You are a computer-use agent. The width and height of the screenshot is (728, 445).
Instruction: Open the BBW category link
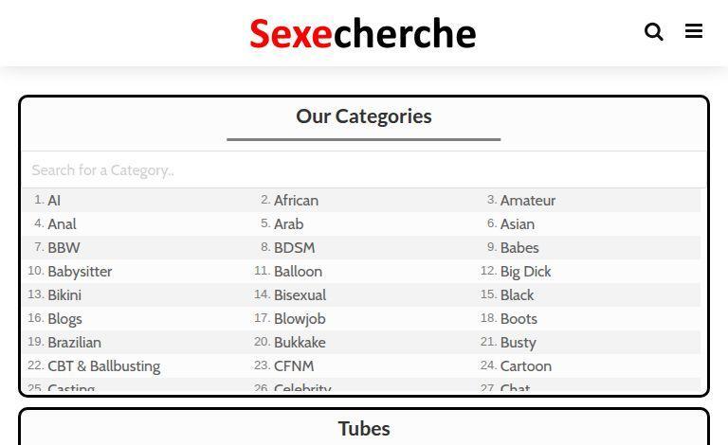click(64, 248)
